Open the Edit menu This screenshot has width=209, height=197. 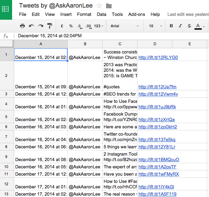click(36, 14)
